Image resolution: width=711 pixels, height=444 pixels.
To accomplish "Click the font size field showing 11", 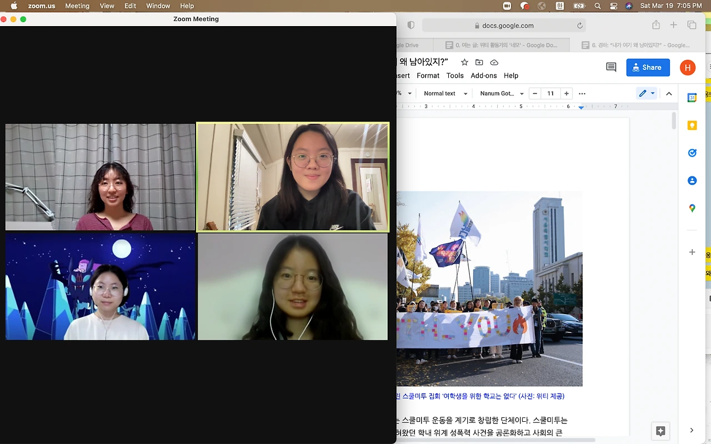I will (550, 93).
